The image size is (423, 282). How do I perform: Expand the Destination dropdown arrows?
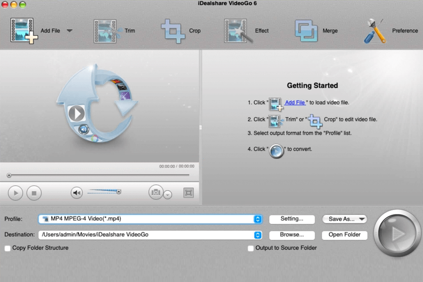(x=258, y=235)
